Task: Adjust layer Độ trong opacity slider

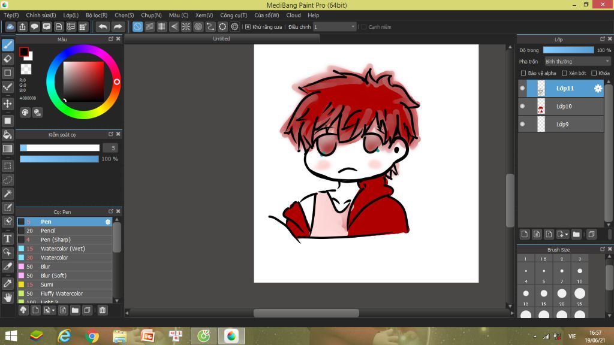Action: point(568,50)
